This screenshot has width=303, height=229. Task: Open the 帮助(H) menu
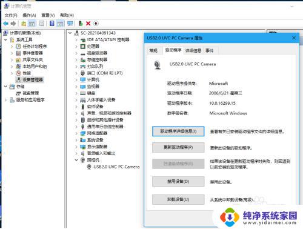click(x=67, y=15)
